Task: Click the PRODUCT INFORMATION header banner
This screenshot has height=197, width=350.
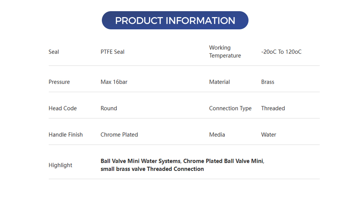Action: [x=175, y=21]
